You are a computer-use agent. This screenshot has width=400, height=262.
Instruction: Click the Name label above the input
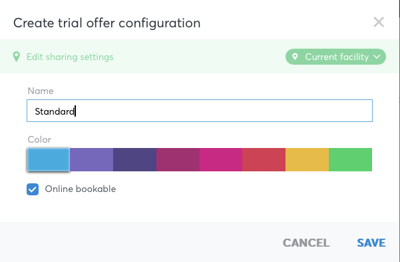[x=41, y=91]
